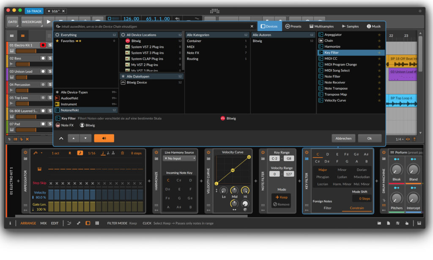
Task: Show on-screen keyboard panel icon
Action: pos(419,223)
